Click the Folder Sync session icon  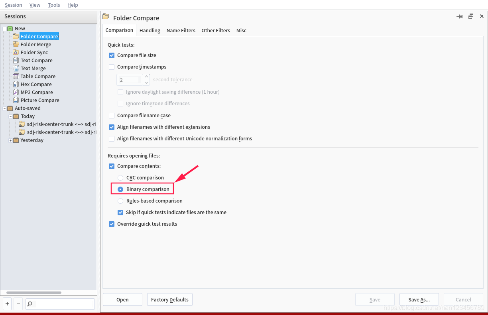pyautogui.click(x=16, y=52)
